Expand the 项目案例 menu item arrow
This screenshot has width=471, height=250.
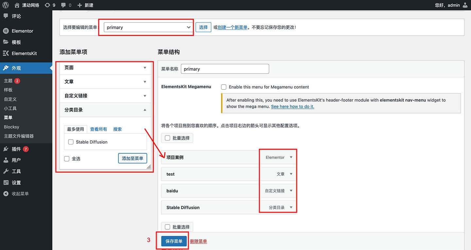(x=291, y=157)
